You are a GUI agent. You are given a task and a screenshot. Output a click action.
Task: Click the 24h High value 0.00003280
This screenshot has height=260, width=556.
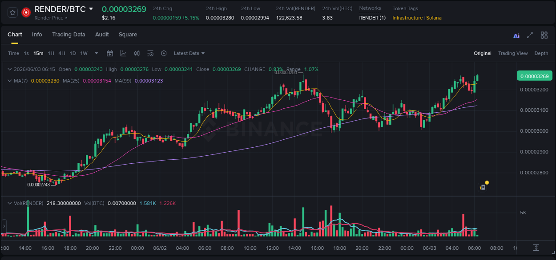220,18
